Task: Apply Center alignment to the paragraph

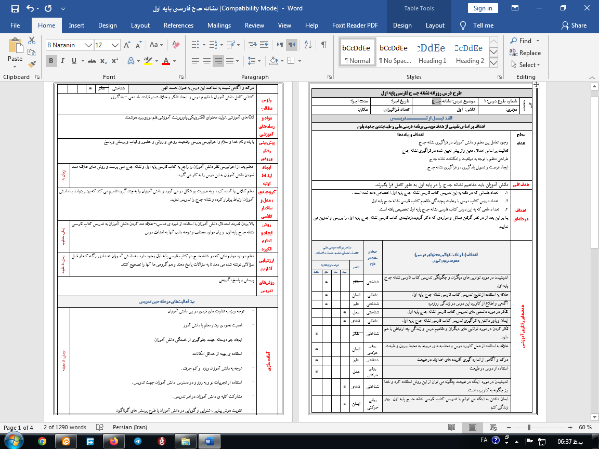Action: click(206, 61)
